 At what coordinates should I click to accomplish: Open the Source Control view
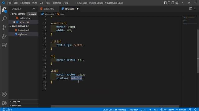4,27
